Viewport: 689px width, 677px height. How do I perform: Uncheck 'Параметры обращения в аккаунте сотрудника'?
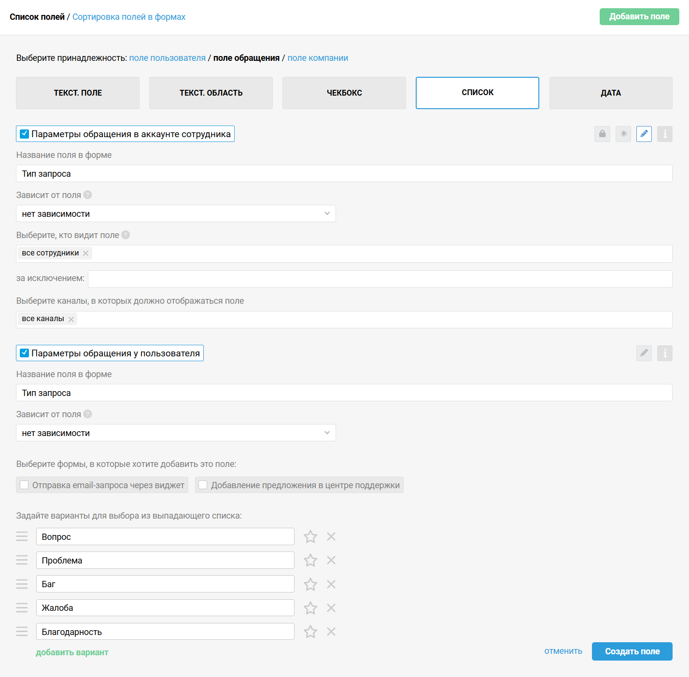[25, 134]
